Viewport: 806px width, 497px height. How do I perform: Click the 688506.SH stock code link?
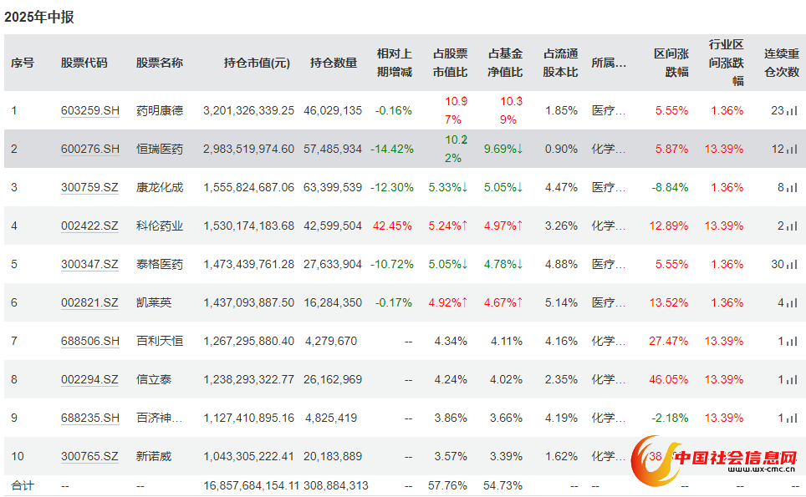90,341
